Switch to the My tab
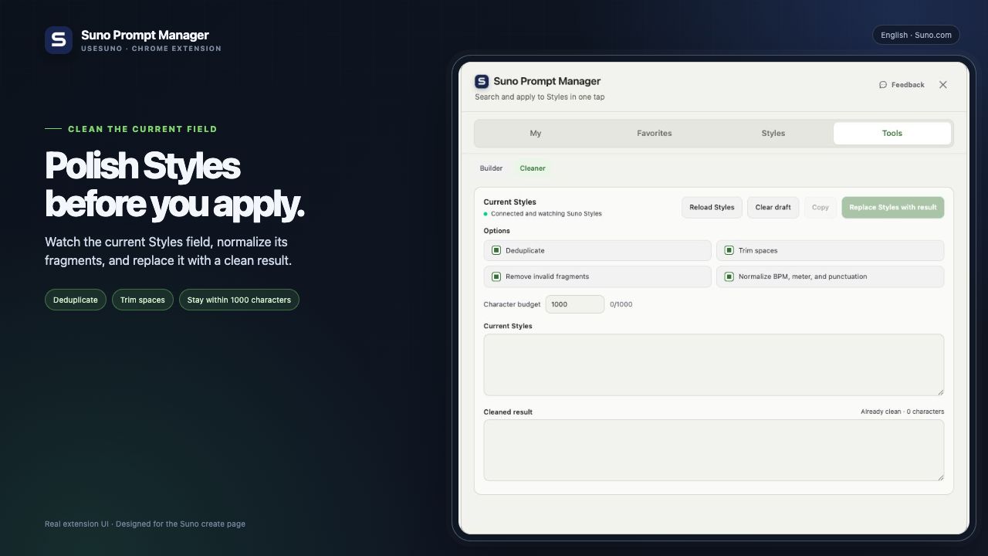Image resolution: width=988 pixels, height=556 pixels. (536, 133)
